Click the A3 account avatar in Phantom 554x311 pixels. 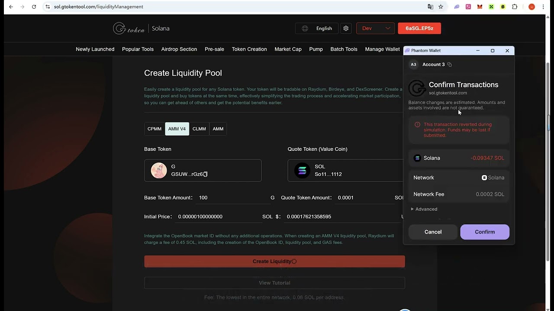[413, 64]
